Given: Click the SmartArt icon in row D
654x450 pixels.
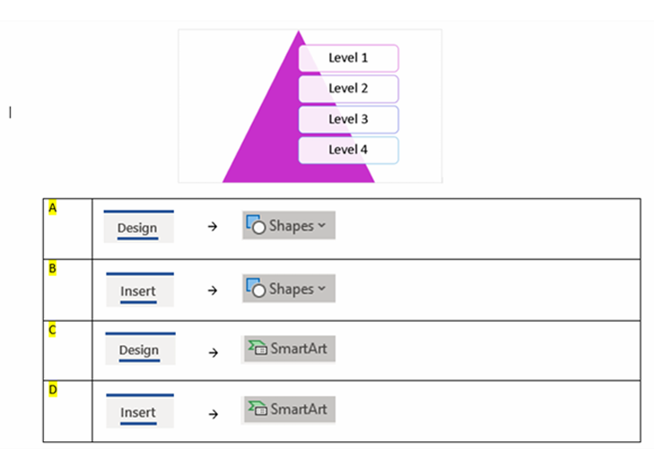Looking at the screenshot, I should click(x=257, y=410).
